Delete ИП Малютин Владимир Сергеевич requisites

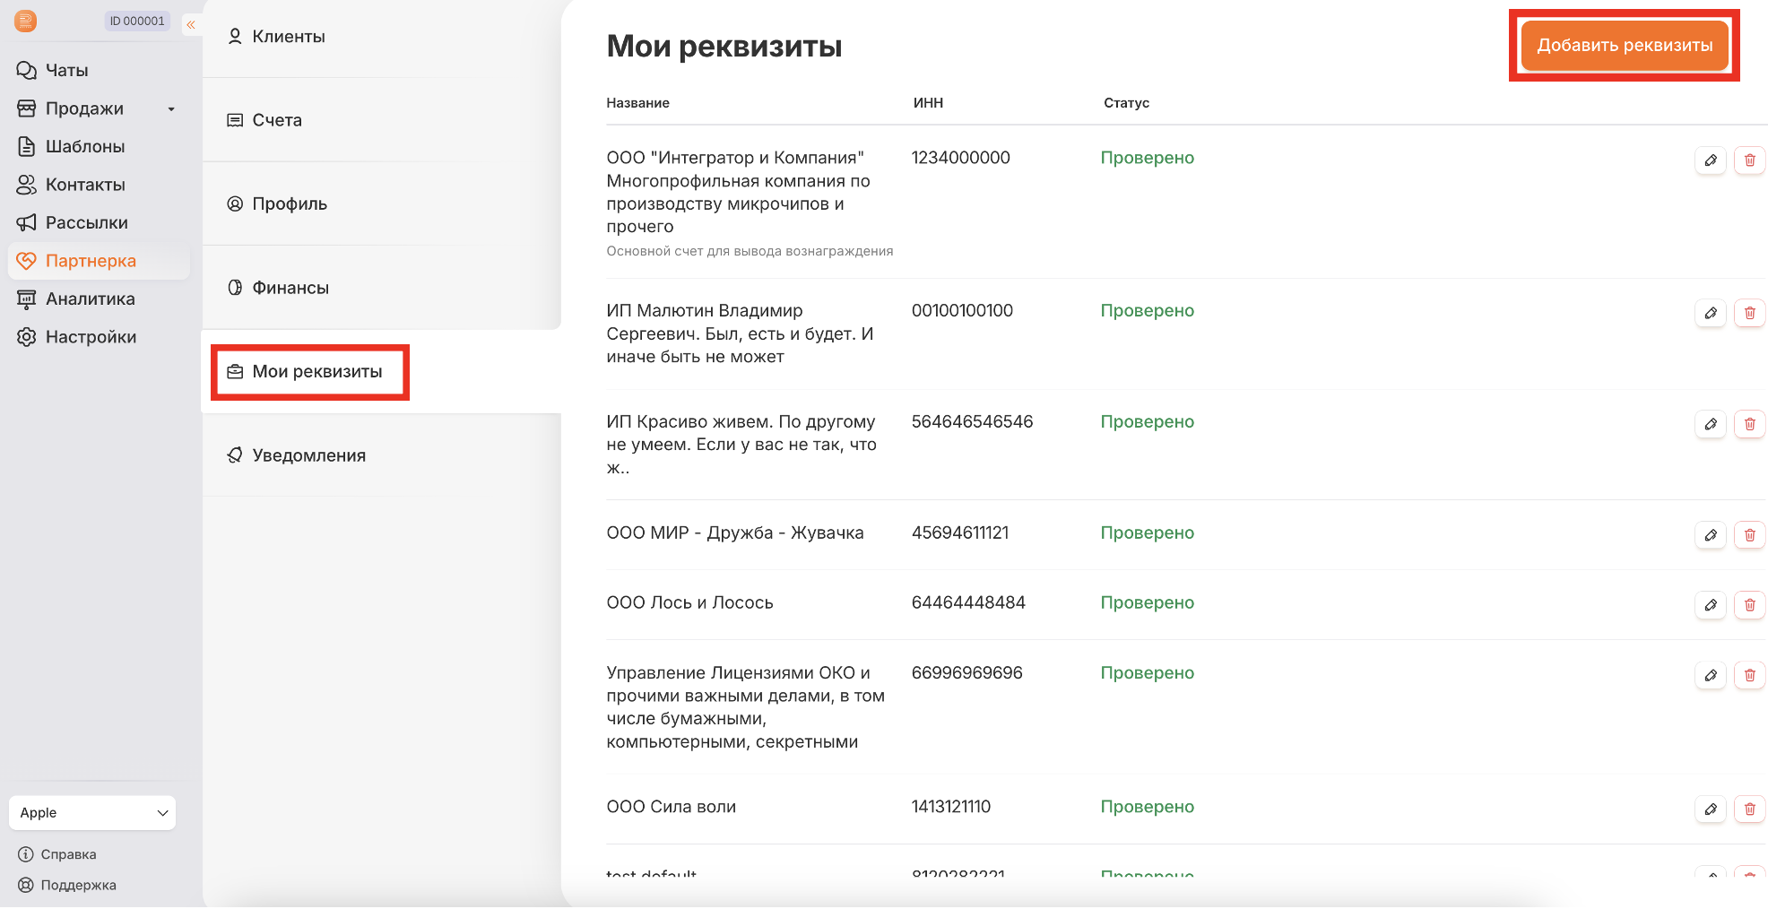(1749, 313)
